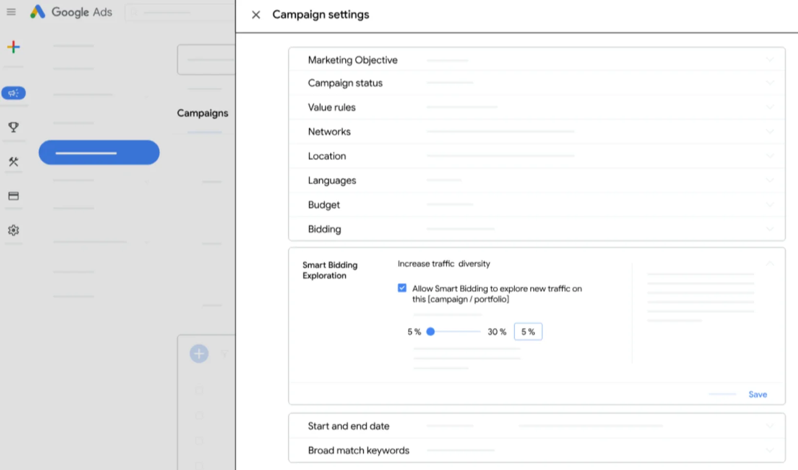Open the Billing card icon
This screenshot has width=798, height=470.
[14, 196]
